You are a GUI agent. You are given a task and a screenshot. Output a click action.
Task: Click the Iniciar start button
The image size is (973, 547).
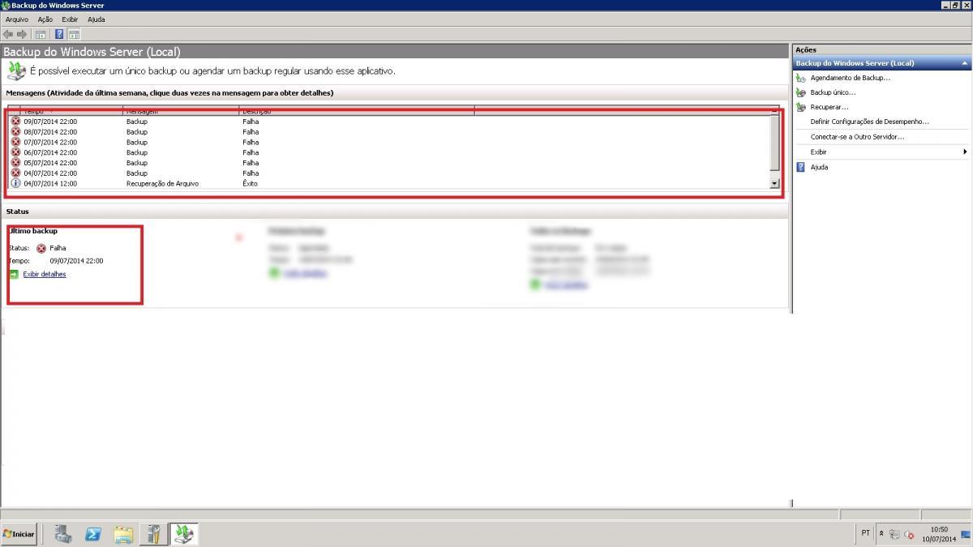coord(19,534)
